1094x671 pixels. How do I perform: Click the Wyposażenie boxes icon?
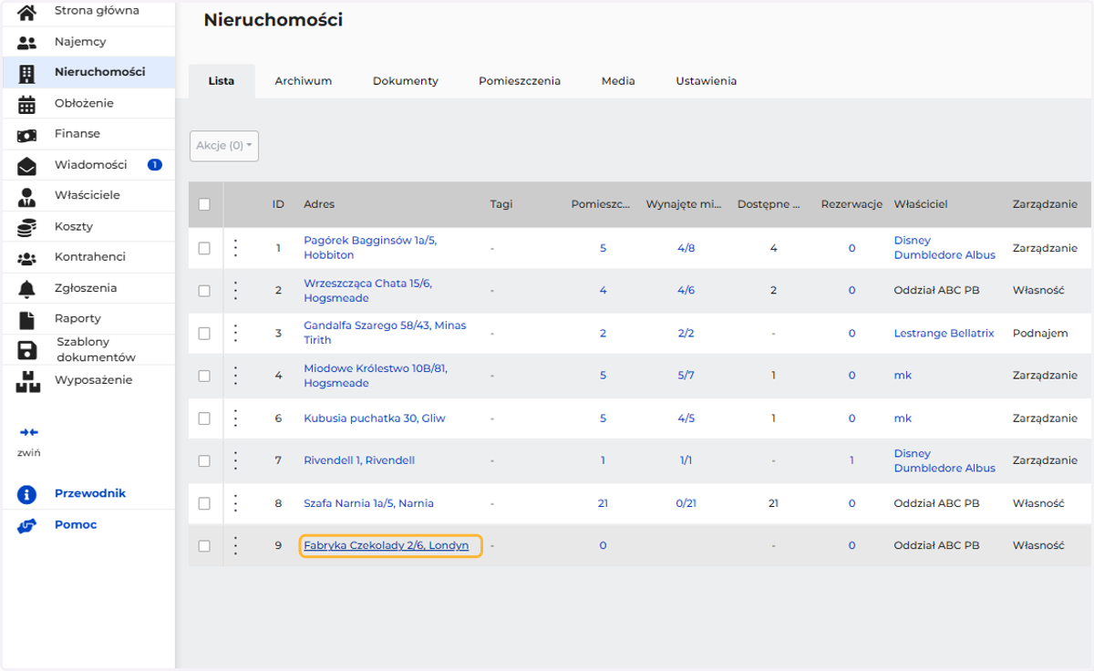coord(27,381)
